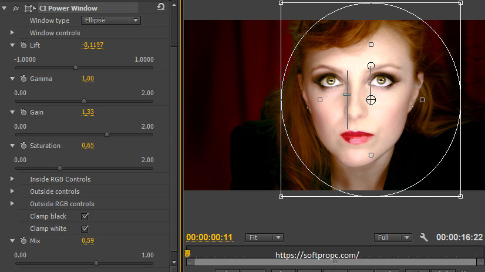Click the Gamma value 1,00

(88, 79)
